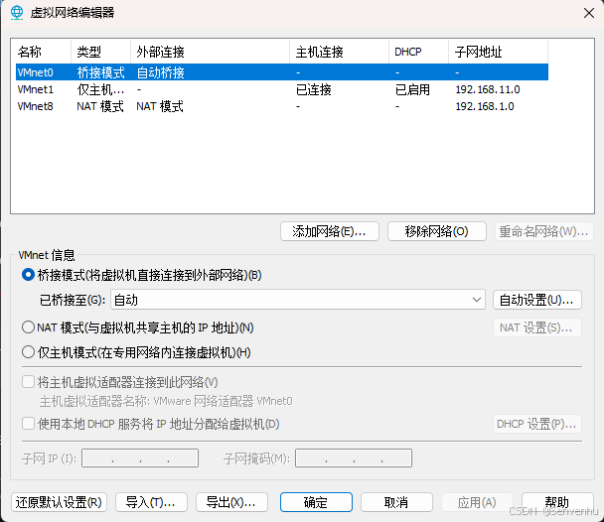604x522 pixels.
Task: Click the 子网掩码 input field
Action: point(354,458)
